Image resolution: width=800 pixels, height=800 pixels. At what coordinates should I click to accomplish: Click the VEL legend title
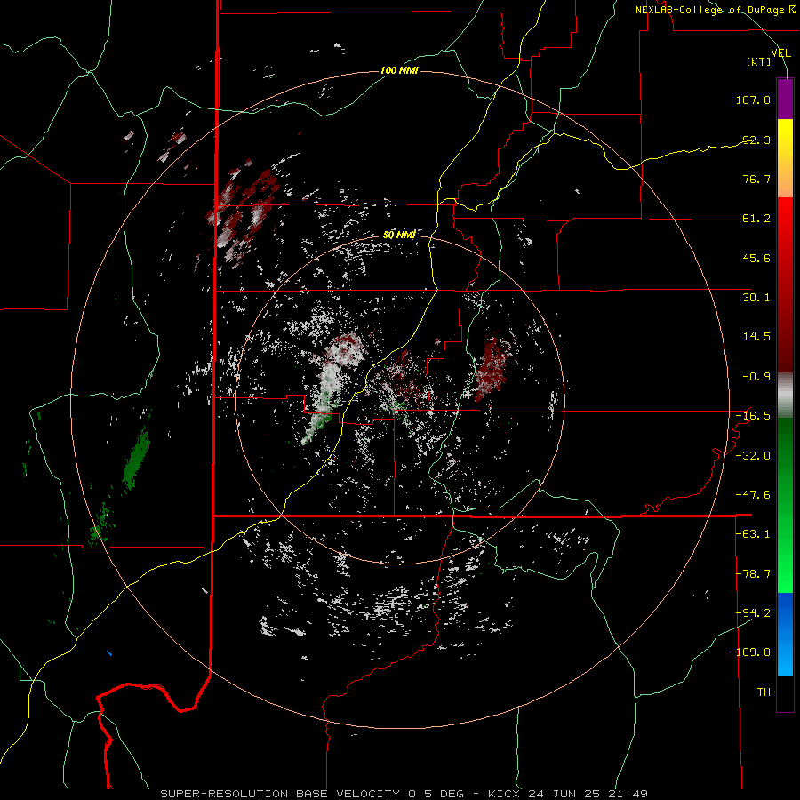(x=780, y=53)
